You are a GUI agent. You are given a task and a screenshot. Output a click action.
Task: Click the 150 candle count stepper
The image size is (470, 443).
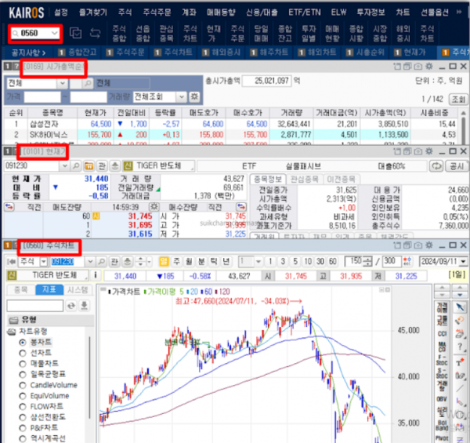tap(367, 262)
